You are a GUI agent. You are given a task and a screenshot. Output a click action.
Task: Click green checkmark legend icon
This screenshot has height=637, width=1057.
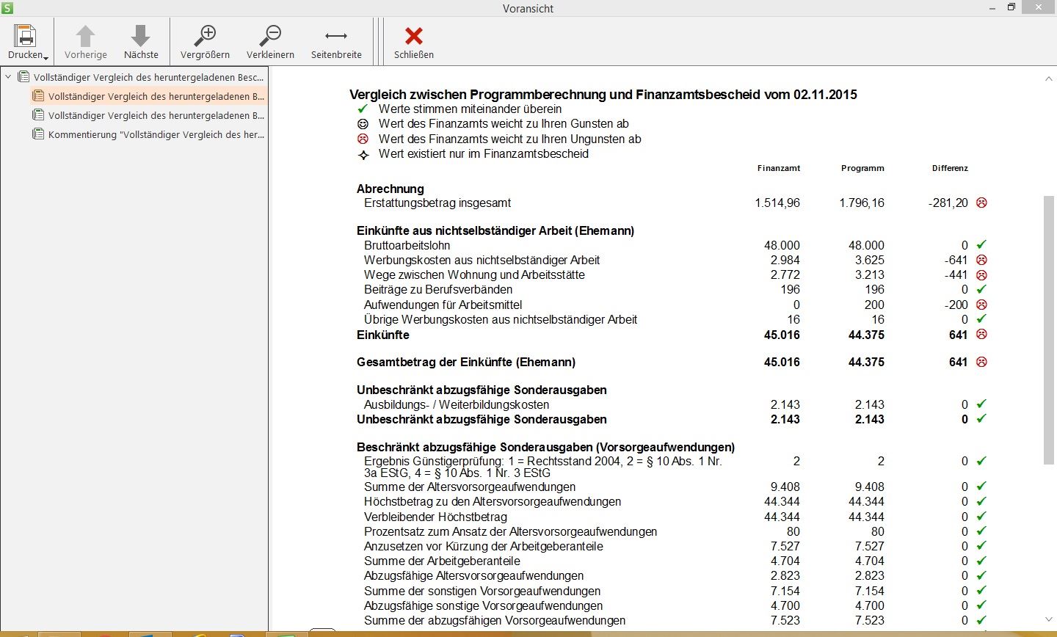click(363, 109)
